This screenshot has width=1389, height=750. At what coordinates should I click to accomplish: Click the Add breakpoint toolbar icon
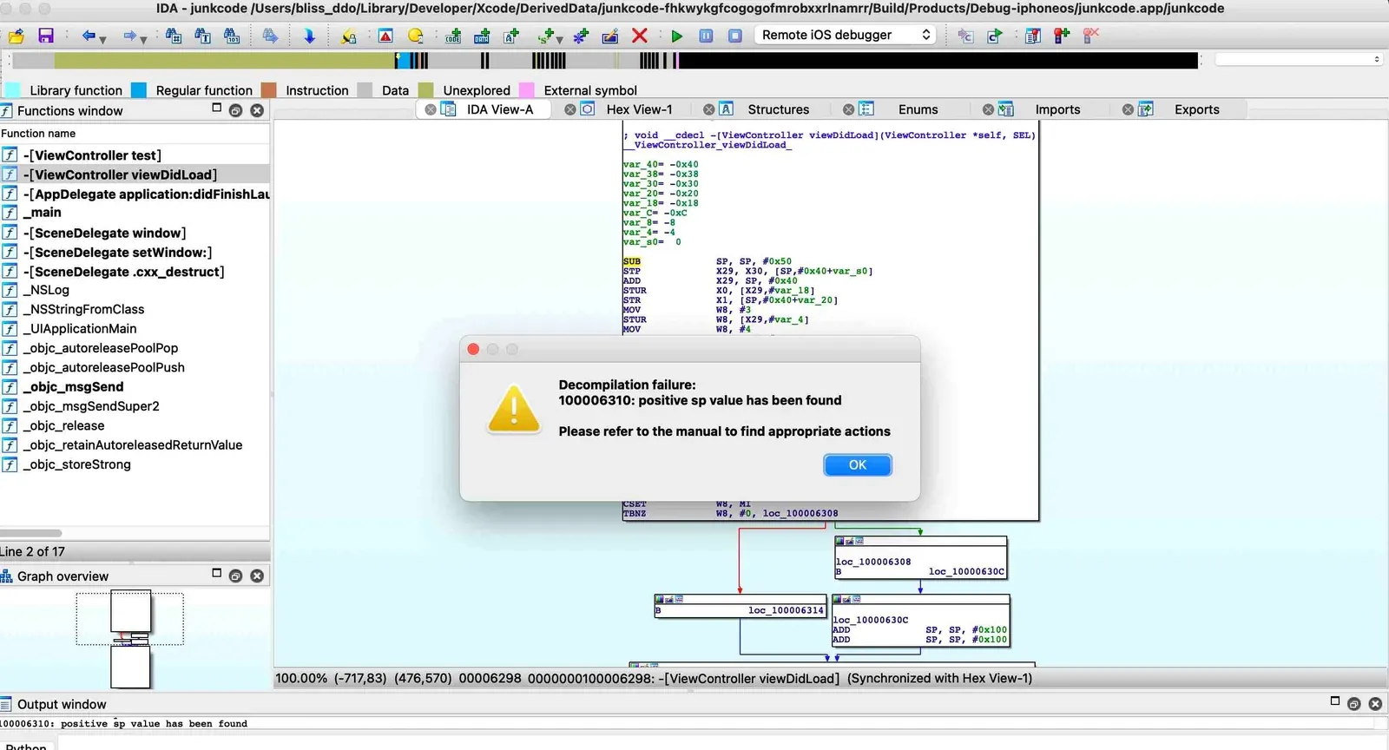pyautogui.click(x=1062, y=36)
